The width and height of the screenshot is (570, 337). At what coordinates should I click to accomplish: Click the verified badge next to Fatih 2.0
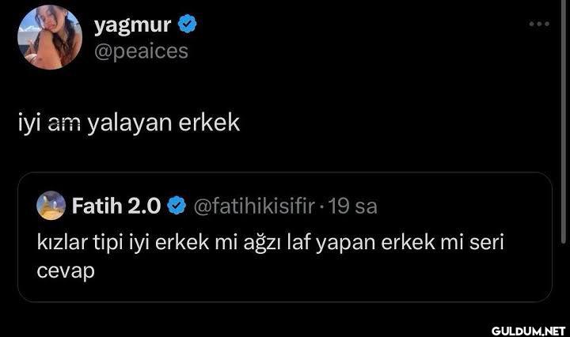178,207
